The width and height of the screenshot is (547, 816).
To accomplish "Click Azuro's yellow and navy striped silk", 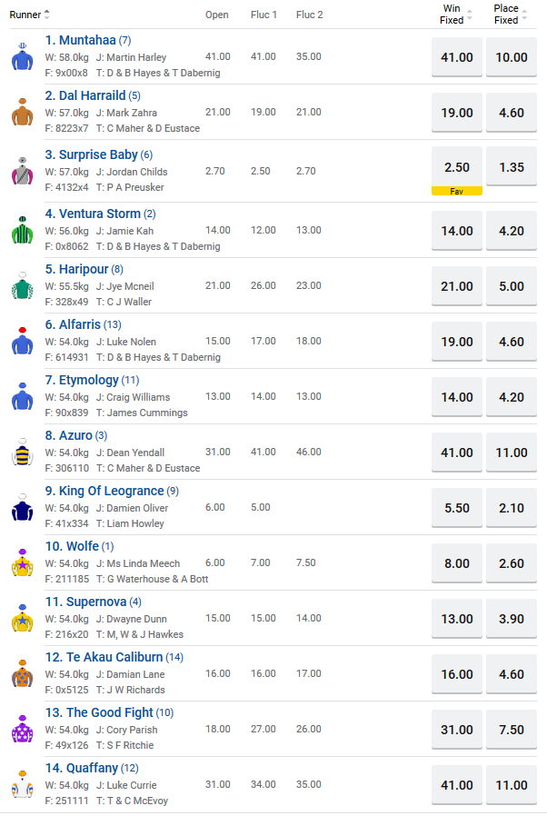I will pos(22,452).
